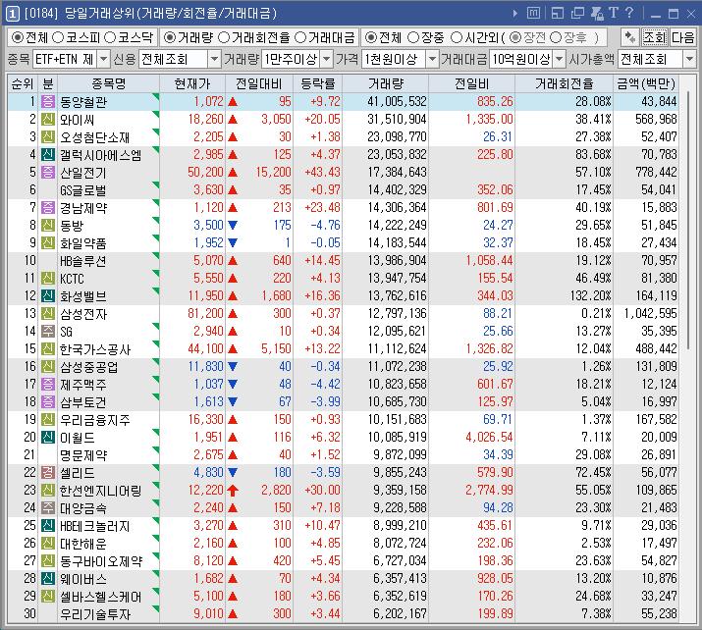The height and width of the screenshot is (630, 702).
Task: Click the 경 badge for 셀리드
Action: (48, 473)
